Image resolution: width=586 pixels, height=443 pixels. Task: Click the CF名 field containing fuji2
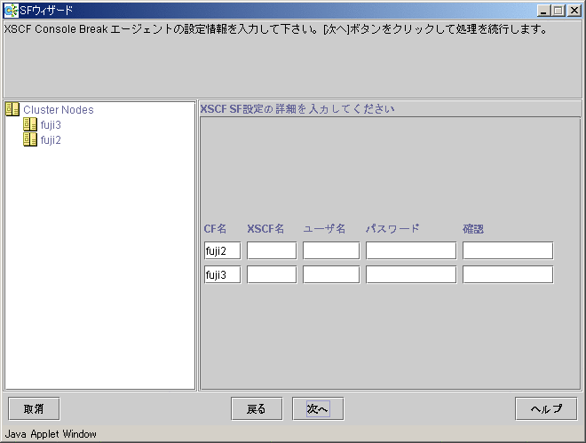point(222,250)
